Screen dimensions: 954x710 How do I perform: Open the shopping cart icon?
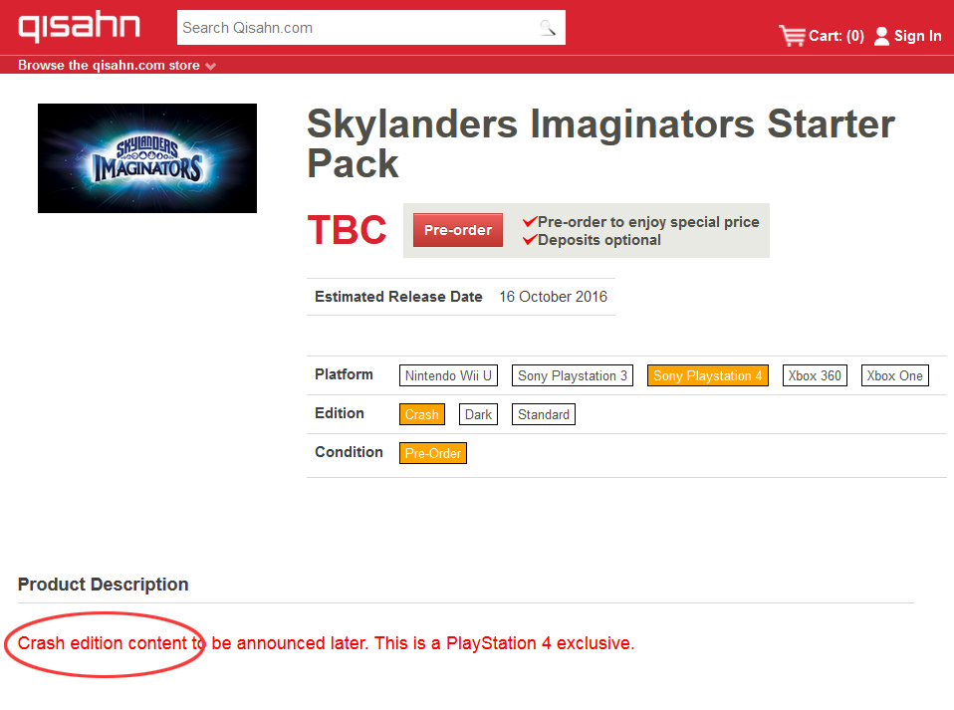792,36
